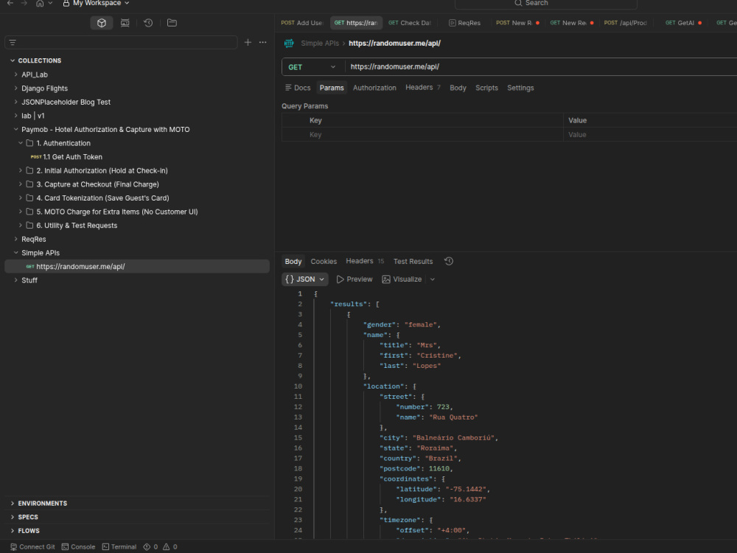Open the Test Results tab
This screenshot has height=553, width=737.
pyautogui.click(x=413, y=262)
